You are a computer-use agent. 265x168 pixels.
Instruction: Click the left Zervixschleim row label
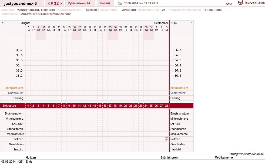coord(14,88)
